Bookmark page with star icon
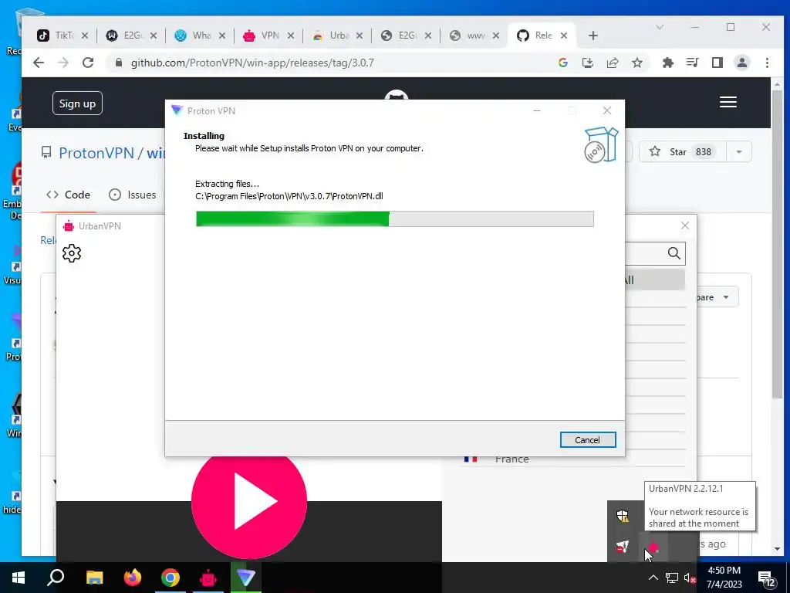Viewport: 790px width, 593px height. click(x=636, y=63)
